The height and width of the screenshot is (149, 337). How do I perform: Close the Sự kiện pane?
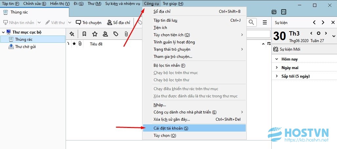click(x=333, y=22)
